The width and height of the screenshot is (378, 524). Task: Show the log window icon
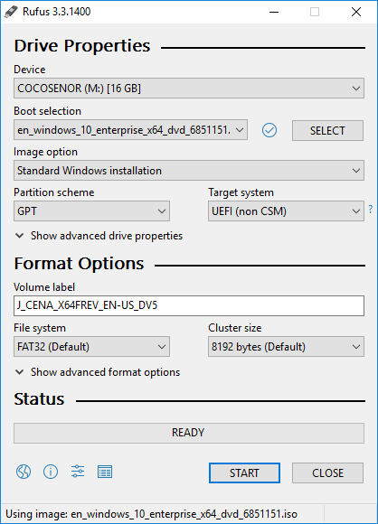pos(105,472)
